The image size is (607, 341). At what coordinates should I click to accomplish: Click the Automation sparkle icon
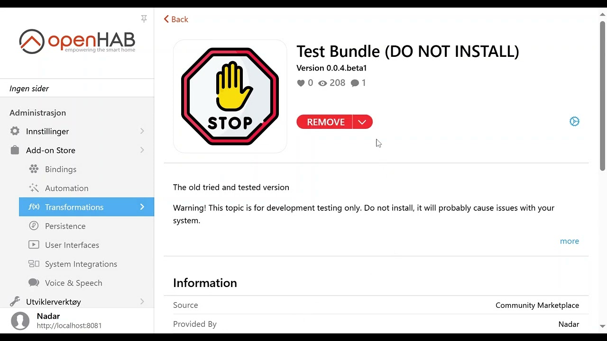[x=34, y=188]
